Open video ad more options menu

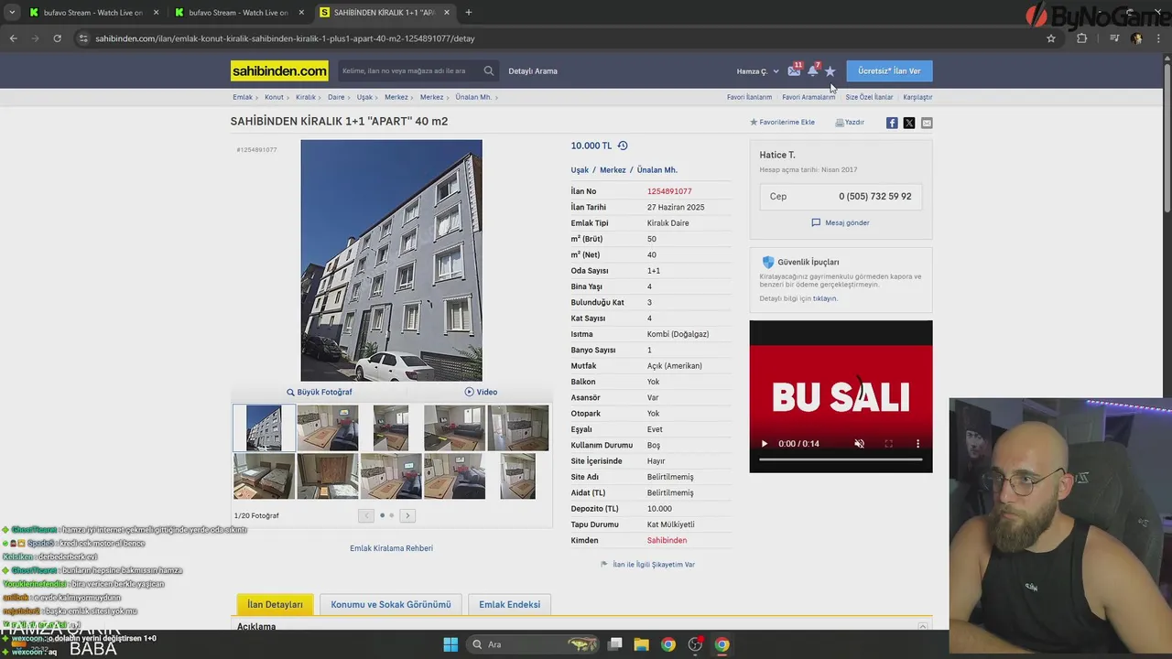[x=917, y=444]
